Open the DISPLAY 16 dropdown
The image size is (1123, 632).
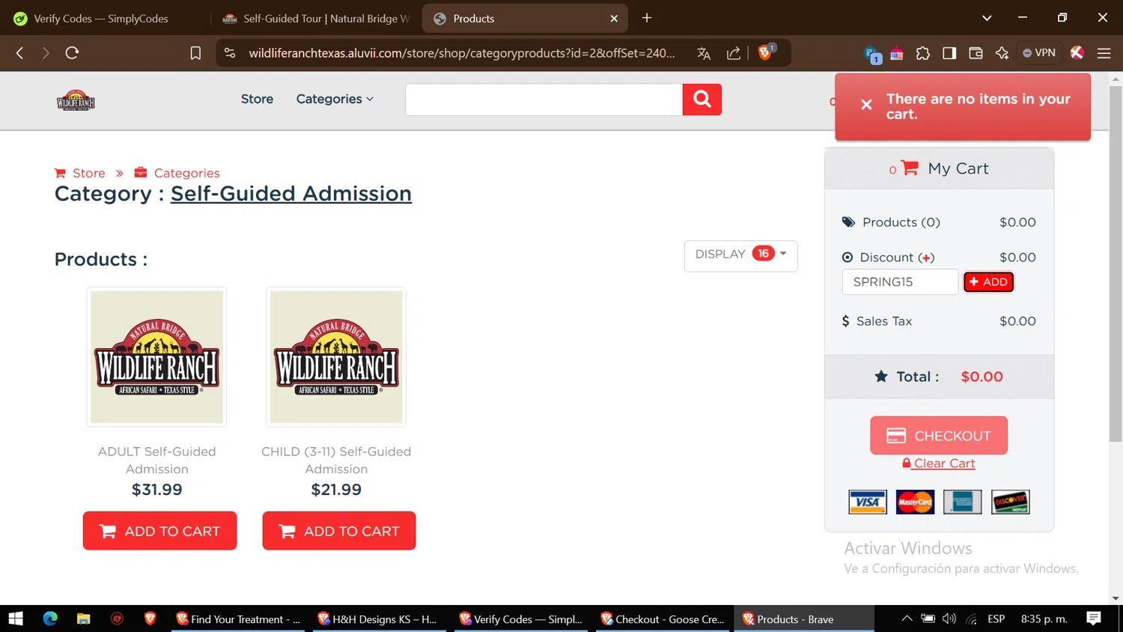[740, 255]
